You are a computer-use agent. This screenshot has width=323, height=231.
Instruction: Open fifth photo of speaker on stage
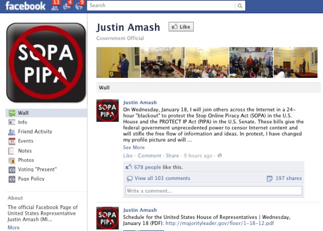point(295,63)
